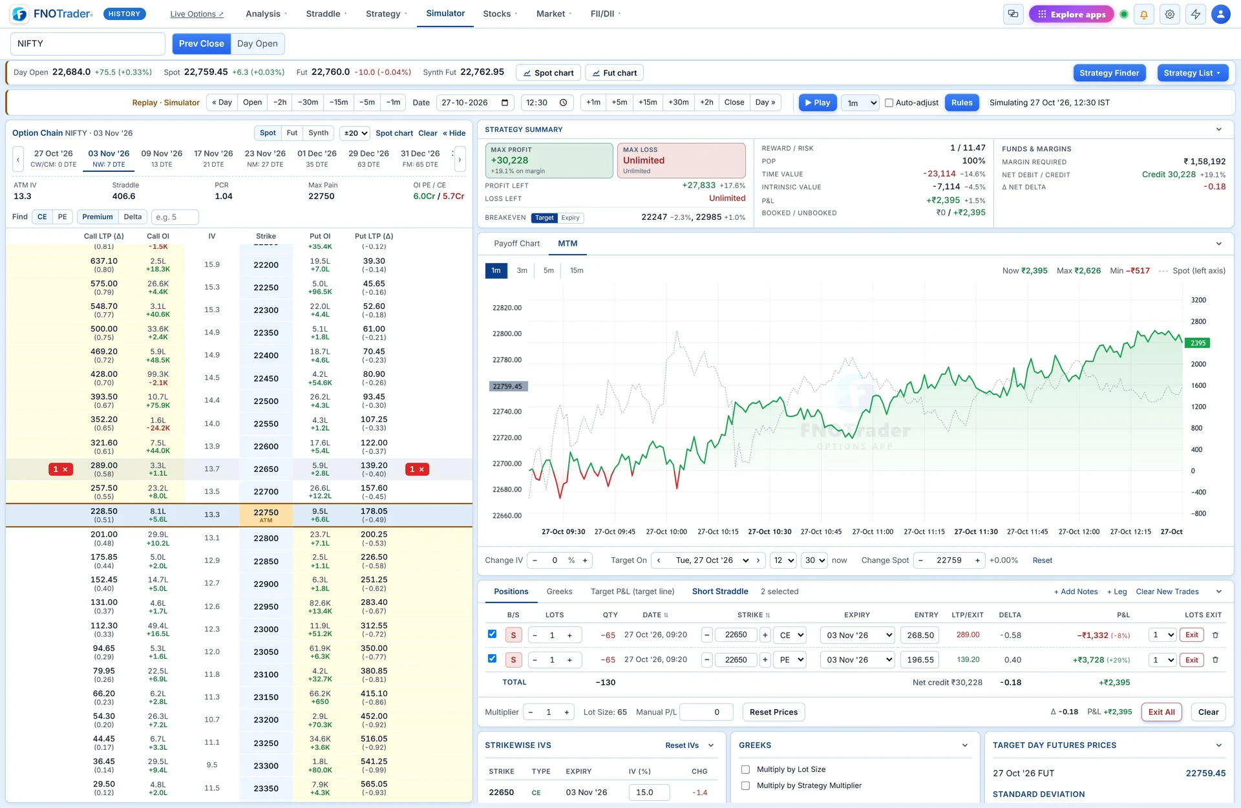Enable Multiply by Lot Size
The width and height of the screenshot is (1241, 808).
(x=745, y=769)
